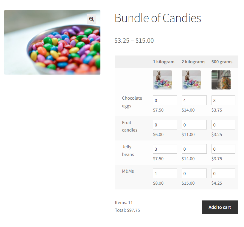Click the Jelly beans 1 kilogram quantity field
This screenshot has width=244, height=227.
point(165,149)
